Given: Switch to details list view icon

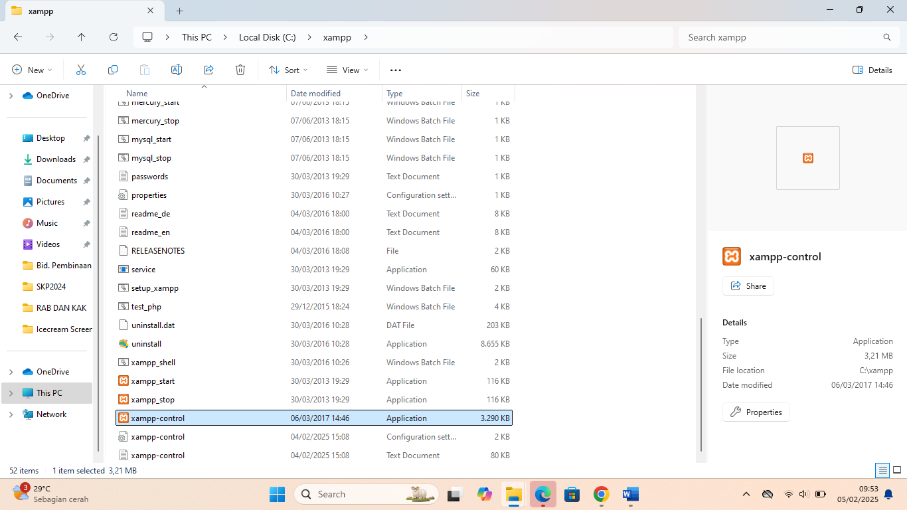Looking at the screenshot, I should 882,471.
